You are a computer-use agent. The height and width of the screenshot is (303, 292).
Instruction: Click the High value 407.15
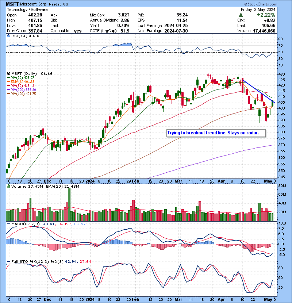coord(35,20)
